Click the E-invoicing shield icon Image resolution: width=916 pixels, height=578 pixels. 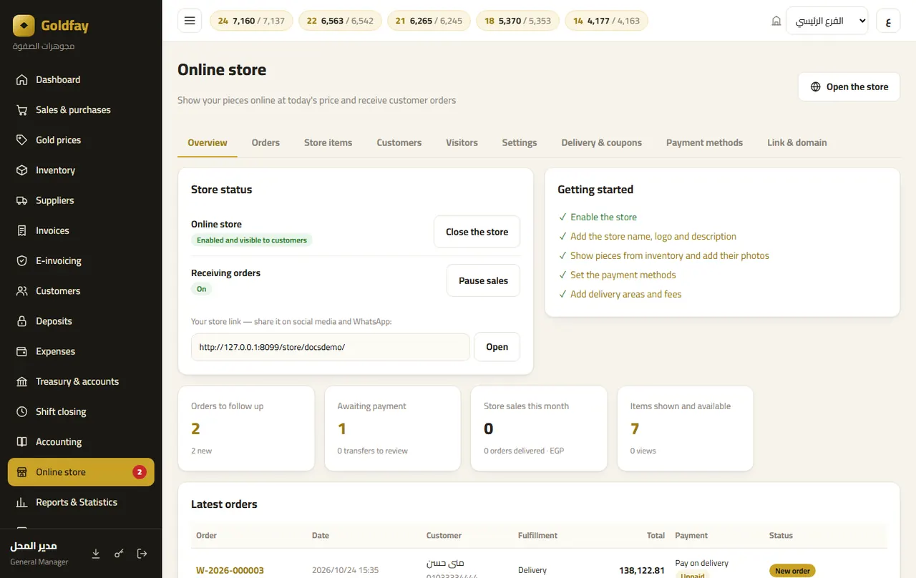pos(22,261)
